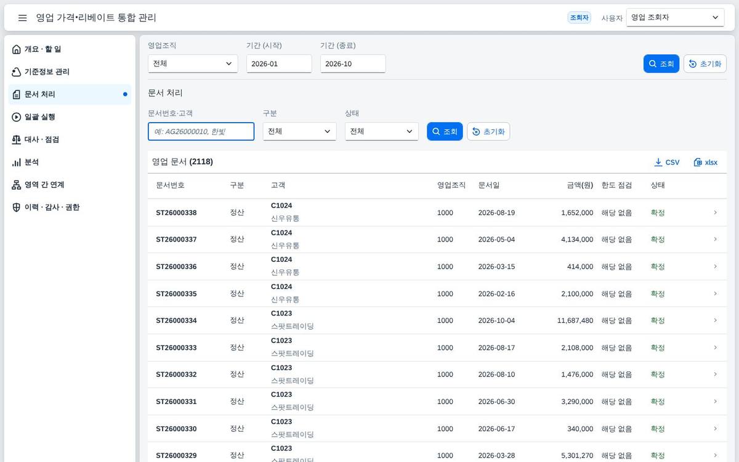Open row ST26000332 detail arrow
The width and height of the screenshot is (739, 462).
click(715, 375)
